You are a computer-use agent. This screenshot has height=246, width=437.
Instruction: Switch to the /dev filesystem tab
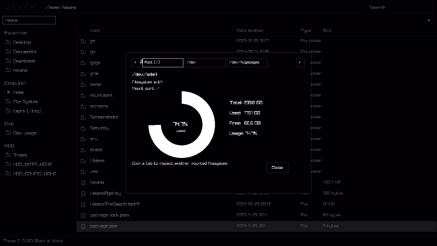click(x=205, y=62)
